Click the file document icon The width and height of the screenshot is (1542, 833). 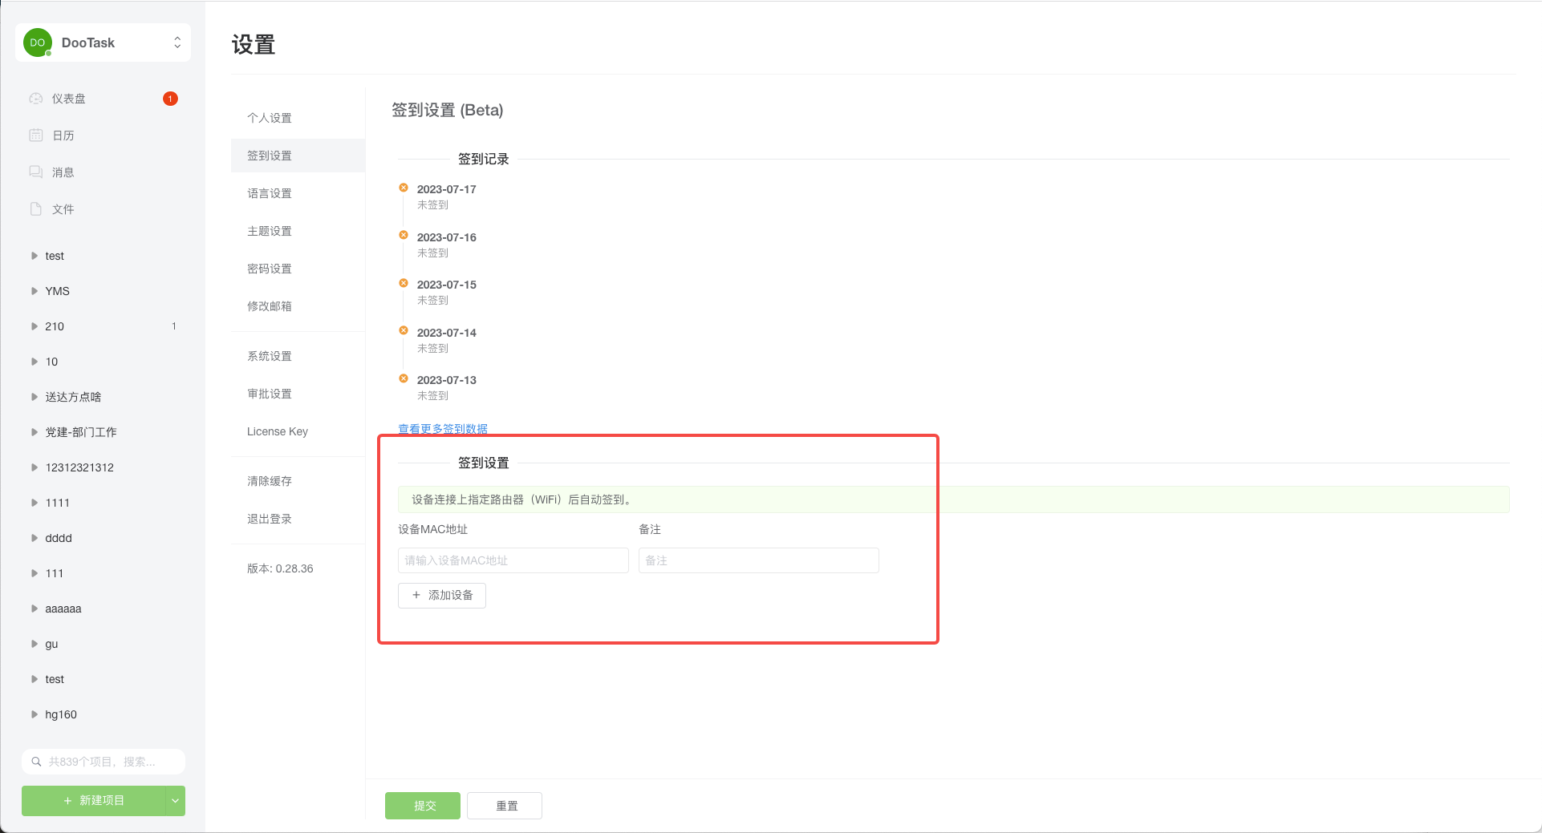[x=36, y=209]
